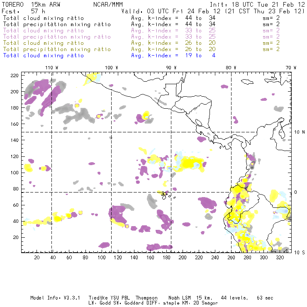Select the "110 W" longitude label
Image resolution: width=307 pixels, height=307 pixels.
(x=52, y=68)
